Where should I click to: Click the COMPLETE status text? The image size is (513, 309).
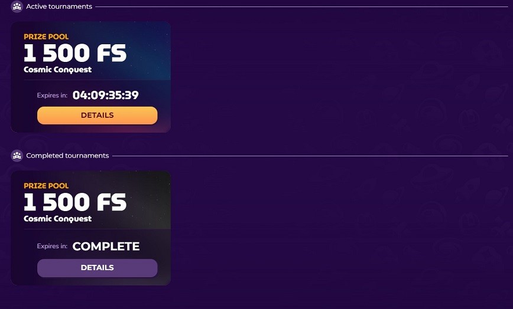point(106,246)
